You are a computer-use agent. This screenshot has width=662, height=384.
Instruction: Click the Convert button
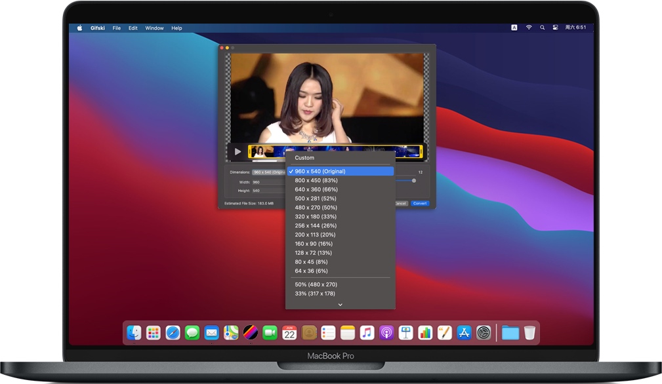(x=420, y=204)
